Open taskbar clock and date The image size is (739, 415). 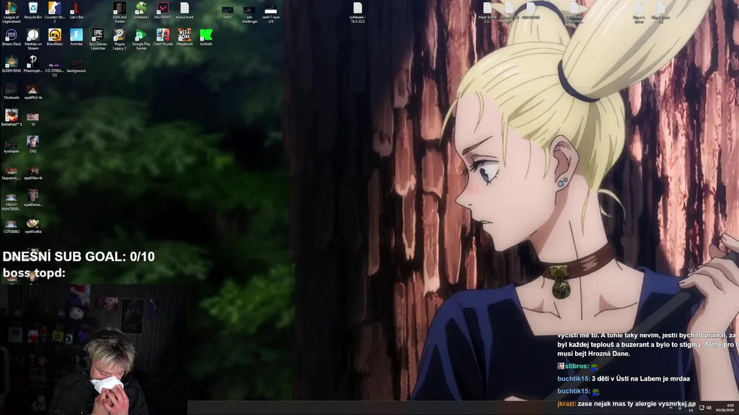[725, 408]
